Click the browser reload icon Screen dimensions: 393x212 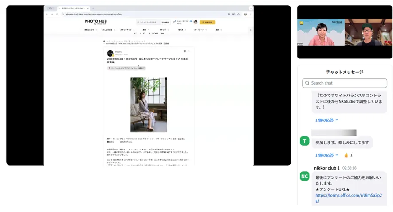(57, 14)
